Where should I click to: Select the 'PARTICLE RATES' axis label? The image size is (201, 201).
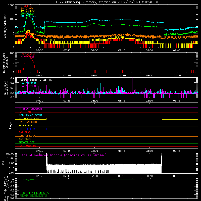(x=4, y=63)
